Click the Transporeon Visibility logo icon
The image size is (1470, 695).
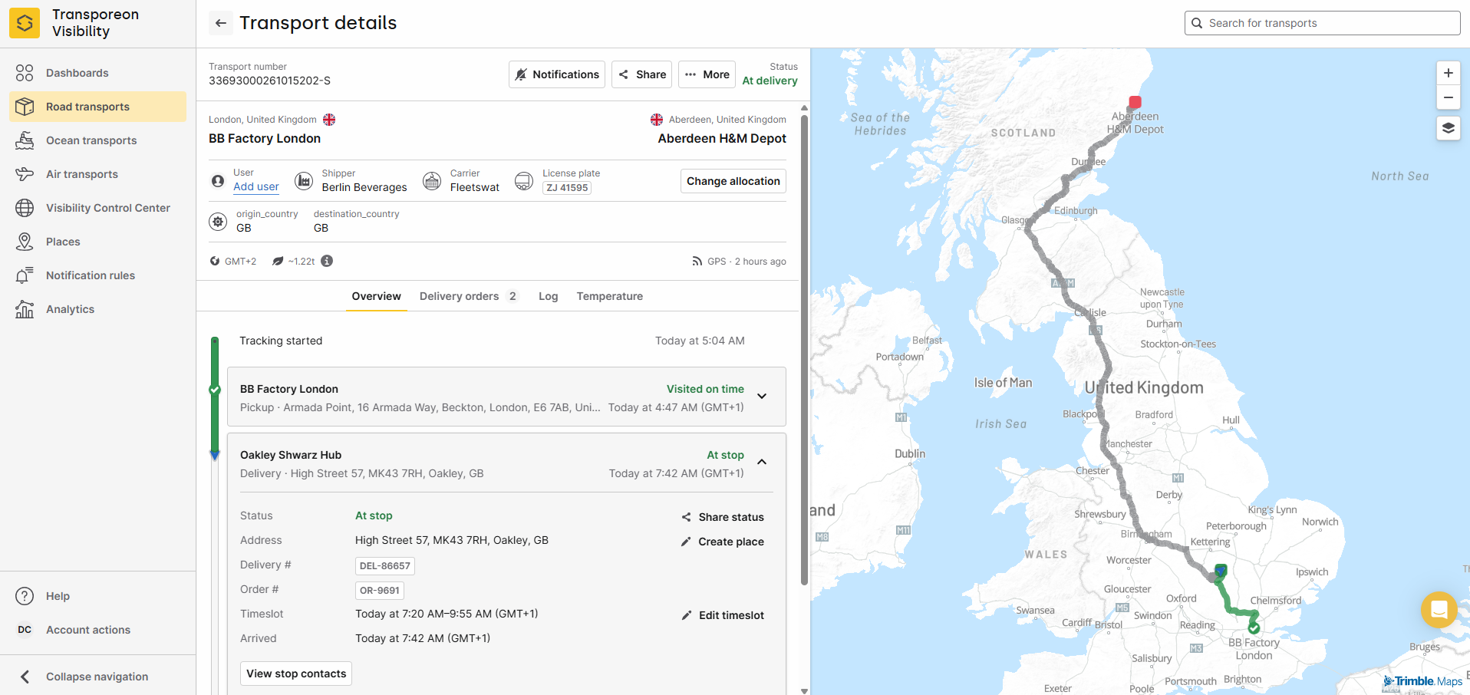pyautogui.click(x=25, y=23)
